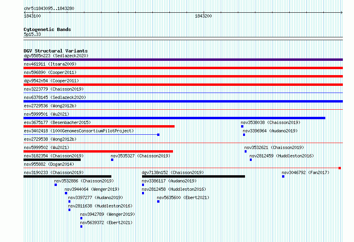Image resolution: width=354 pixels, height=242 pixels.
Task: Select nsv3942789 (Wenger2019) label
Action: tap(107, 214)
